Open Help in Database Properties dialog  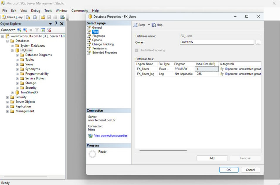(157, 25)
